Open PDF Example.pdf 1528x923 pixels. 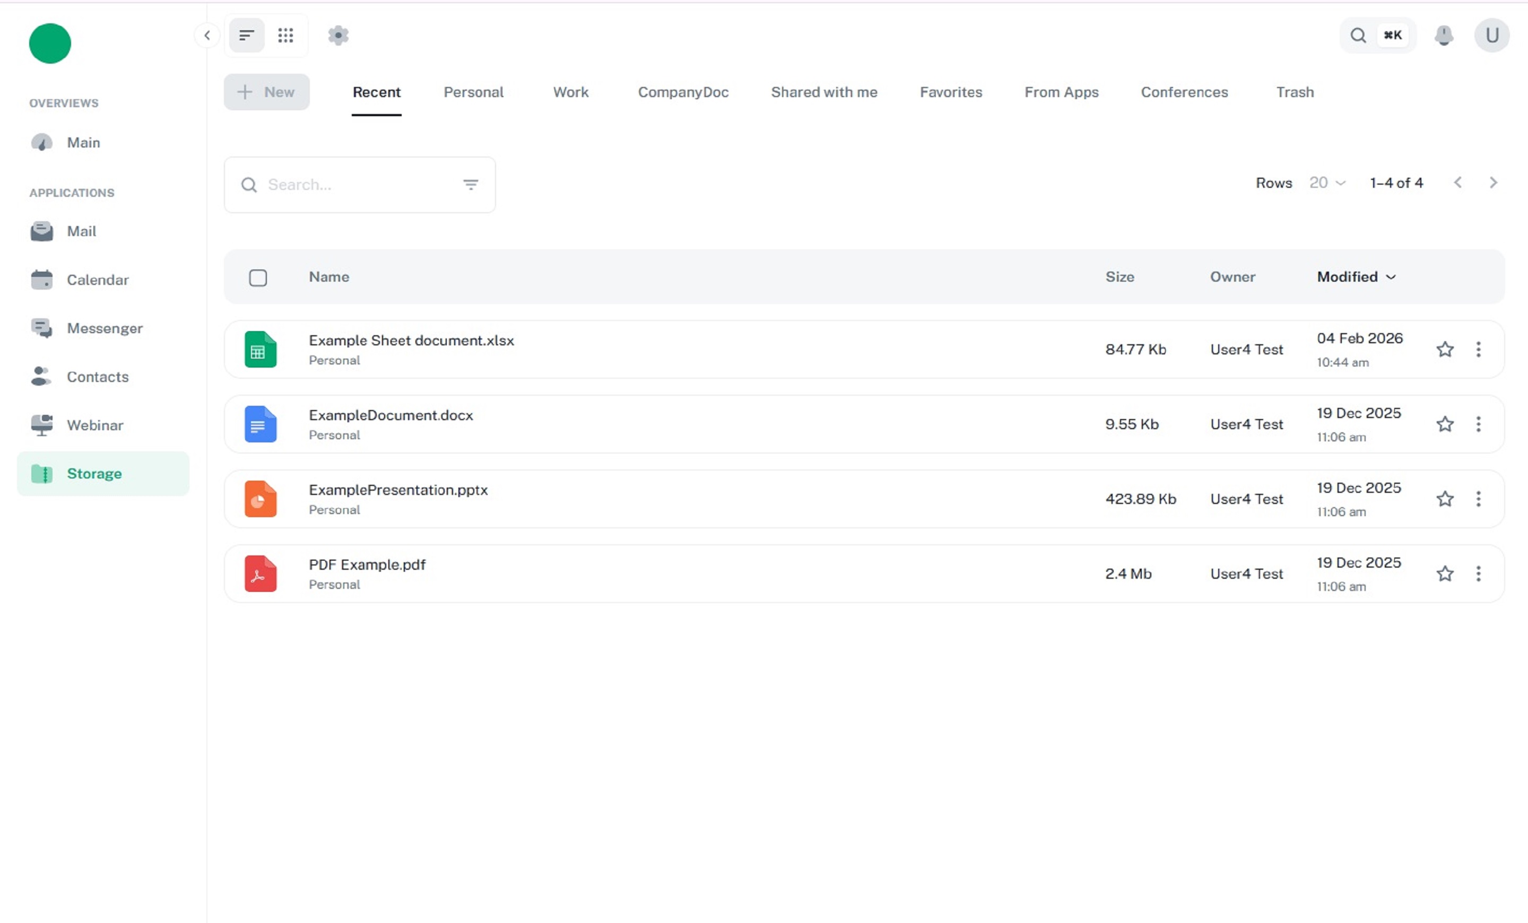(367, 565)
